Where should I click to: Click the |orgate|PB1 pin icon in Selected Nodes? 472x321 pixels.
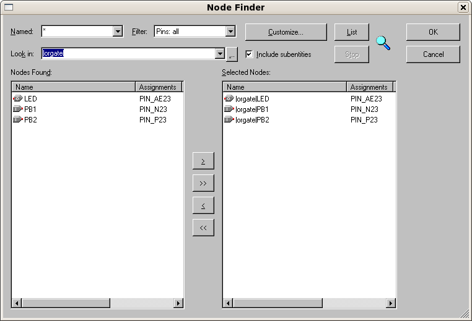(x=229, y=109)
